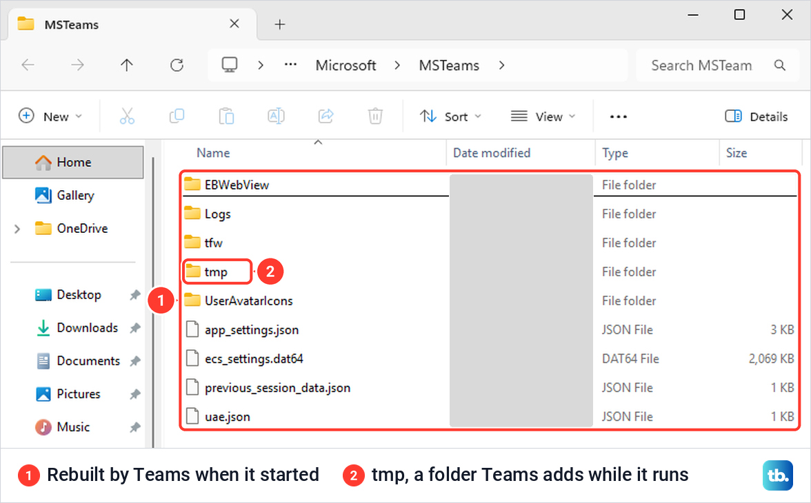
Task: Click the This PC monitor icon in address bar
Action: pos(229,65)
